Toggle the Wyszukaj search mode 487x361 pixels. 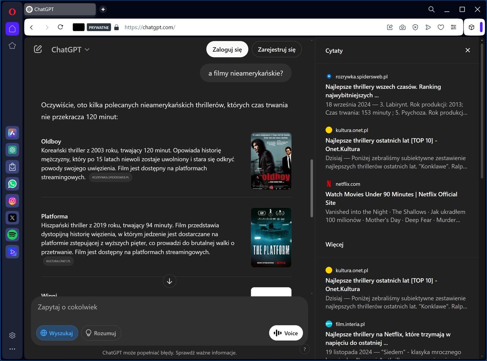57,333
